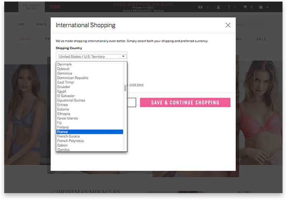Click the USD currency selector
The image size is (286, 200).
coord(21,24)
